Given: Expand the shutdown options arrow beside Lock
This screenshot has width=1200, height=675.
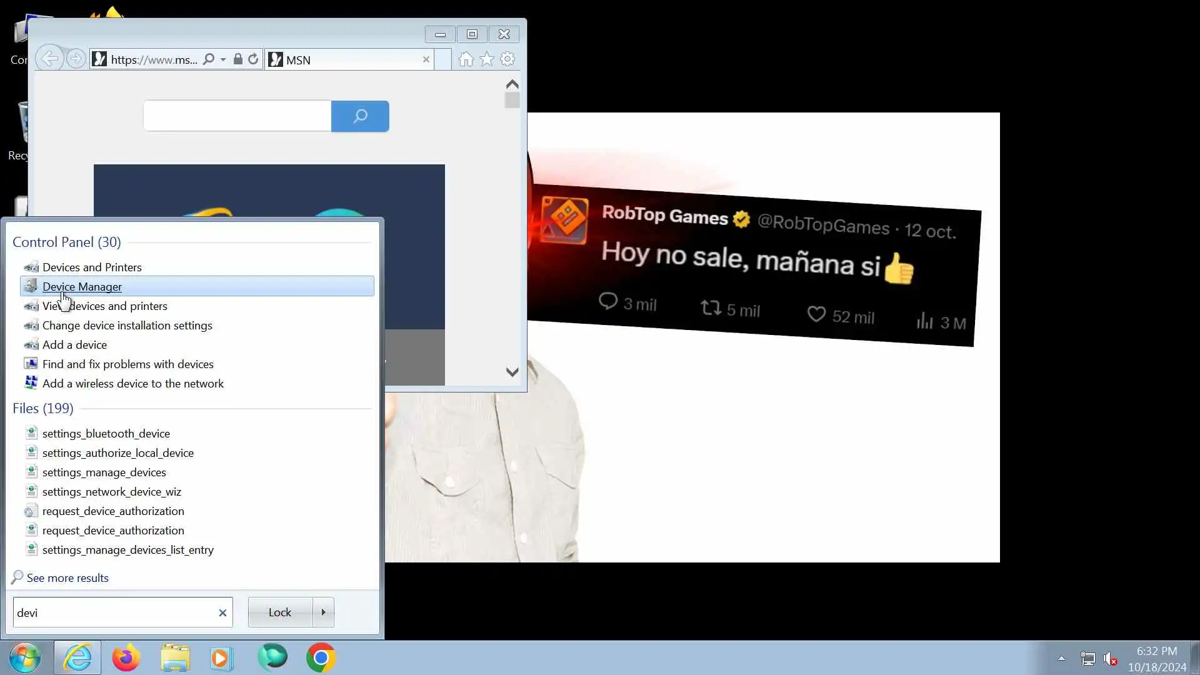Looking at the screenshot, I should [x=323, y=612].
